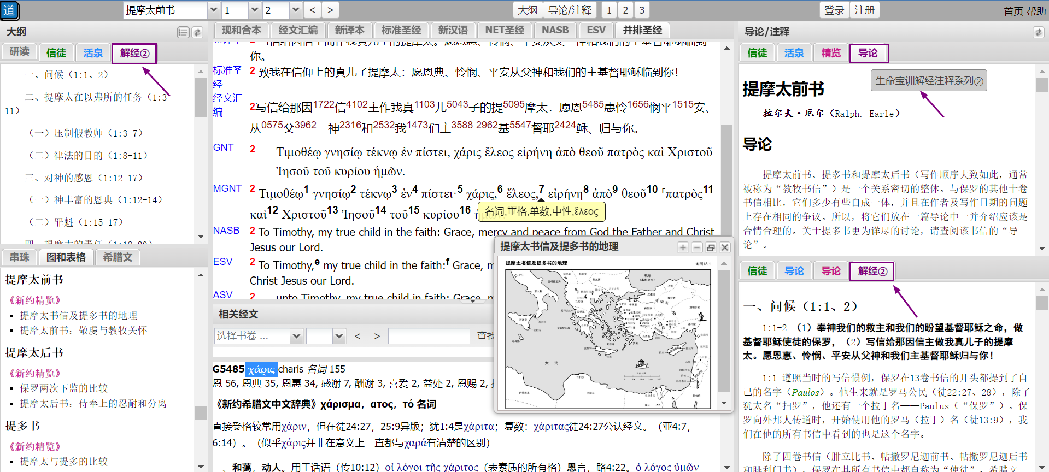
Task: Click the related verses search input field
Action: [x=429, y=336]
